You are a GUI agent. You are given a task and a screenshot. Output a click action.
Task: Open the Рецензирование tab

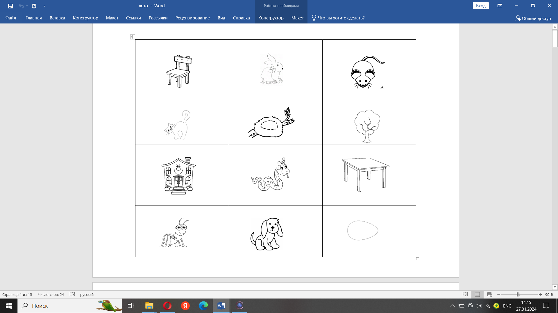point(192,18)
